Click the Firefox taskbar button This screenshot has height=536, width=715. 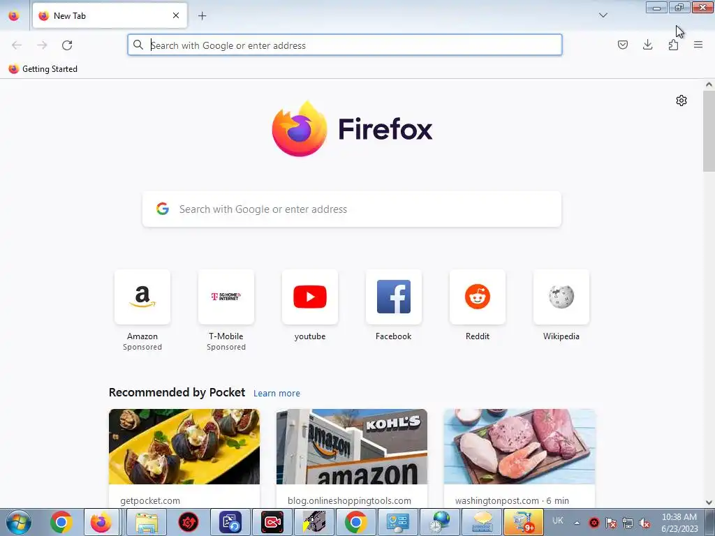(101, 522)
